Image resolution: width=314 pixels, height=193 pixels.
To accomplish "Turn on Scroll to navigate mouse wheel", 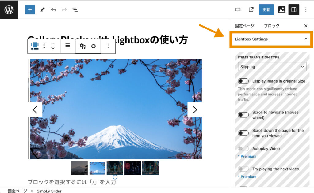I will point(243,115).
